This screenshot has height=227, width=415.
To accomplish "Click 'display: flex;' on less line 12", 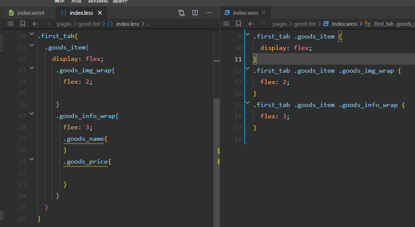I will (78, 59).
